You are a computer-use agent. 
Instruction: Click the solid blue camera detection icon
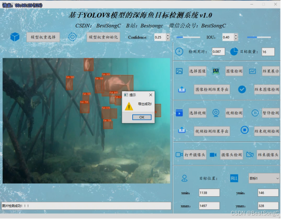tap(213, 155)
